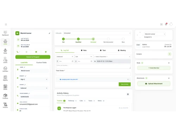Image resolution: width=176 pixels, height=132 pixels.
Task: Edit the Phone Number field pencil icon
Action: click(29, 93)
